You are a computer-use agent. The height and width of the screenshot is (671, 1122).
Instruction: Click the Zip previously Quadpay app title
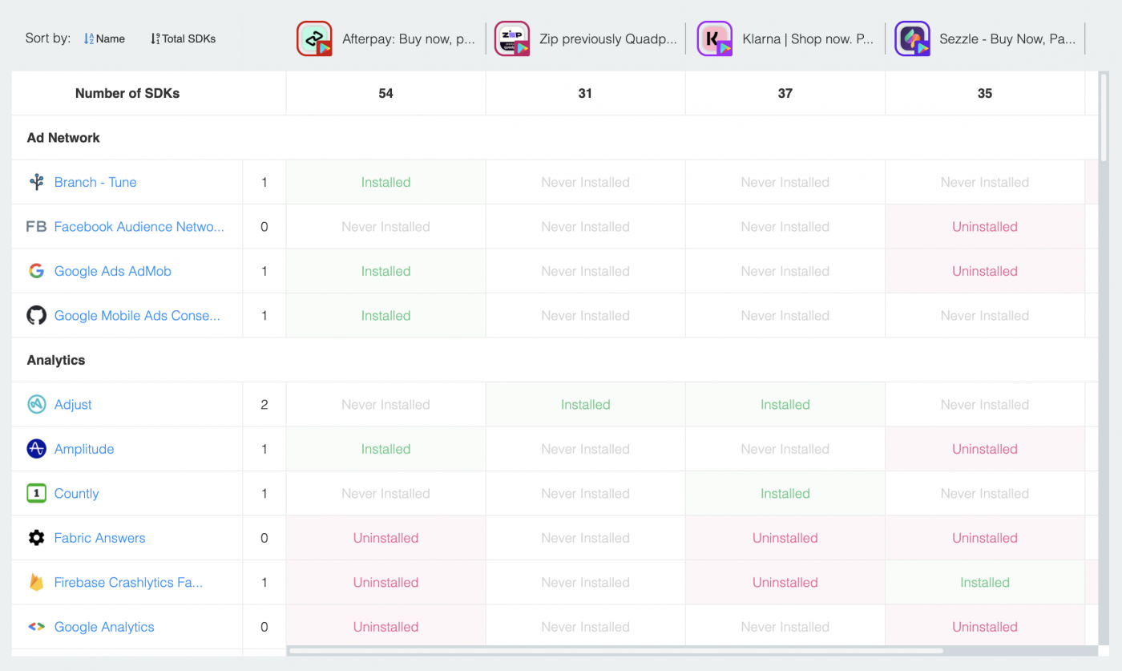(608, 38)
